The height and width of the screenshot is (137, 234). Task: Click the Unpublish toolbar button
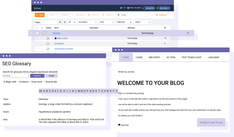(x=78, y=15)
